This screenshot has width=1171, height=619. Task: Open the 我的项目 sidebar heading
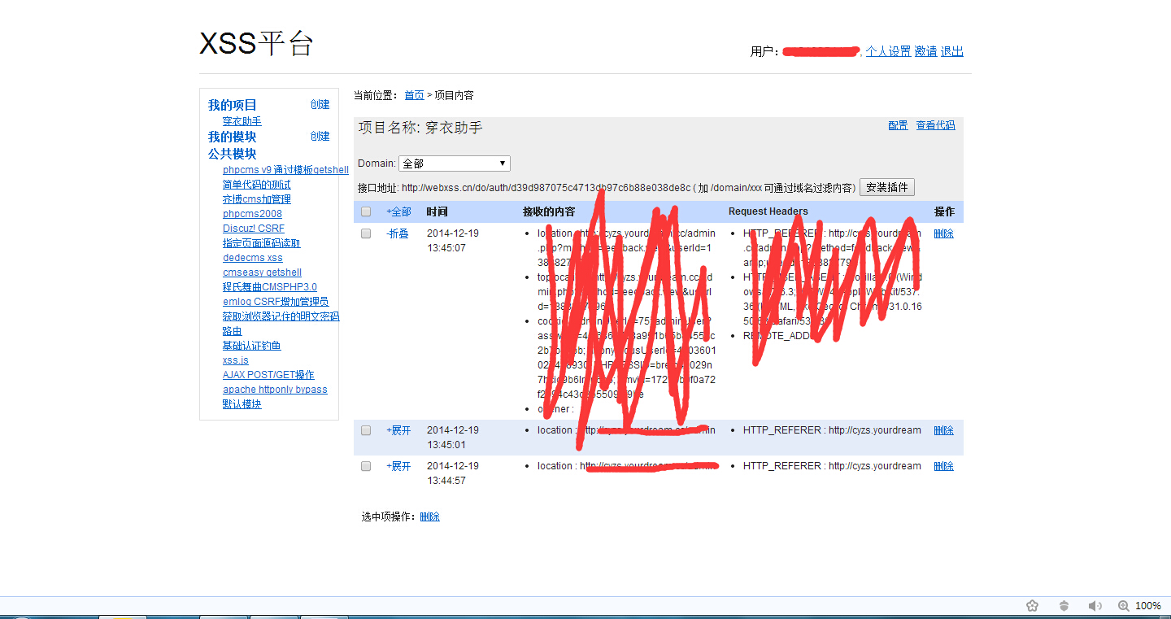[x=233, y=105]
